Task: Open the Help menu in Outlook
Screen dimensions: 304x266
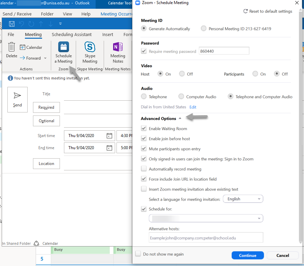Action: click(86, 14)
